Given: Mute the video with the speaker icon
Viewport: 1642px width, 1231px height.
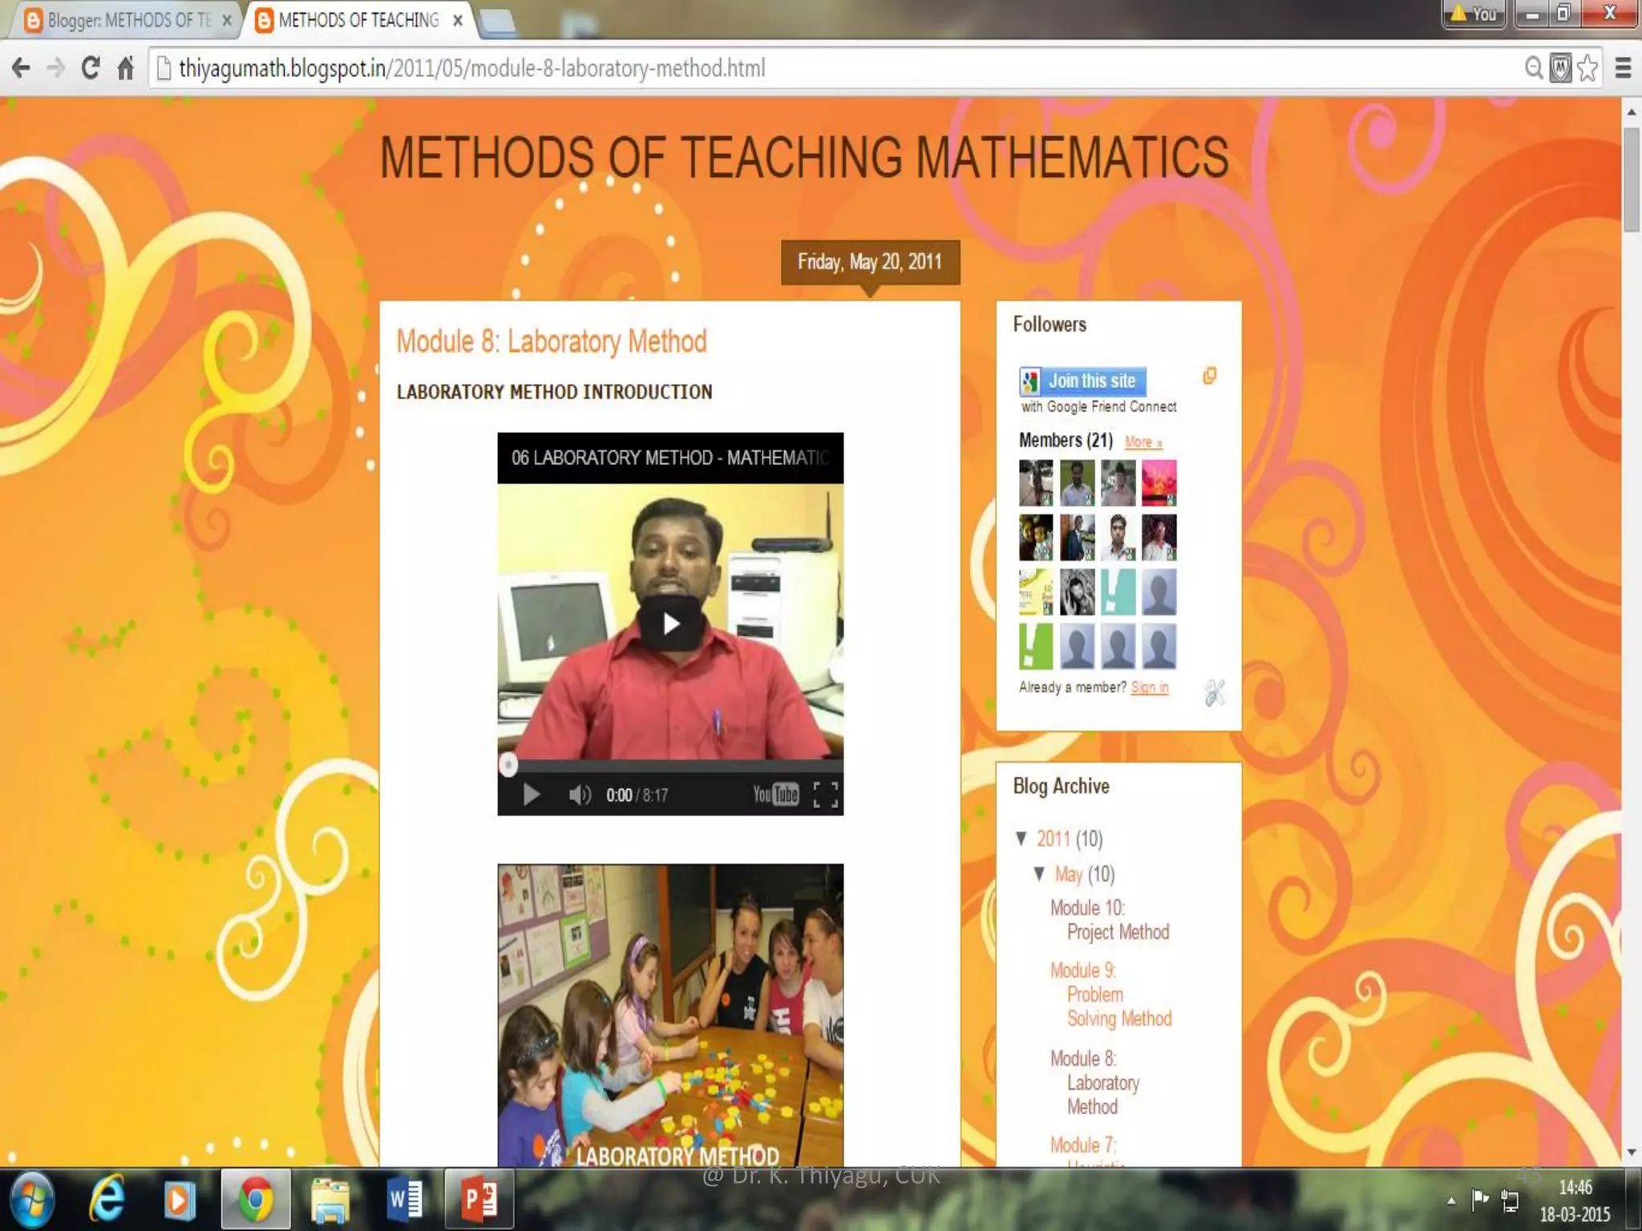Looking at the screenshot, I should 579,794.
